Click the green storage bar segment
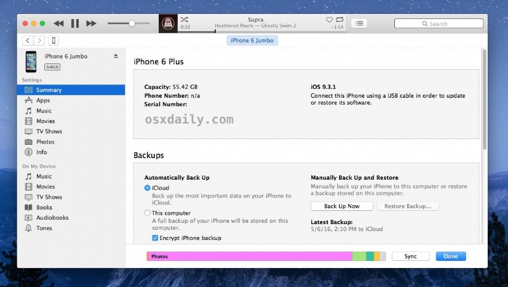This screenshot has height=287, width=508. (x=359, y=257)
